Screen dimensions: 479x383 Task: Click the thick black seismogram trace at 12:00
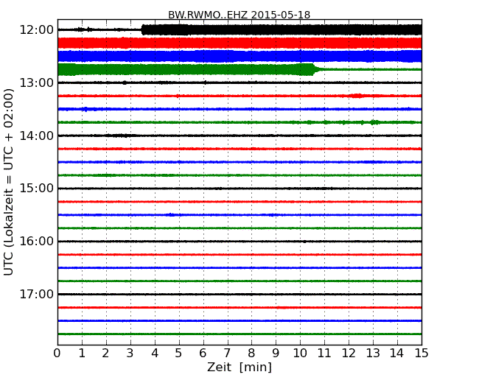coord(282,29)
